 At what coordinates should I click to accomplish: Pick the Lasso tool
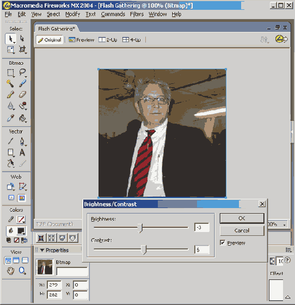coord(22,72)
